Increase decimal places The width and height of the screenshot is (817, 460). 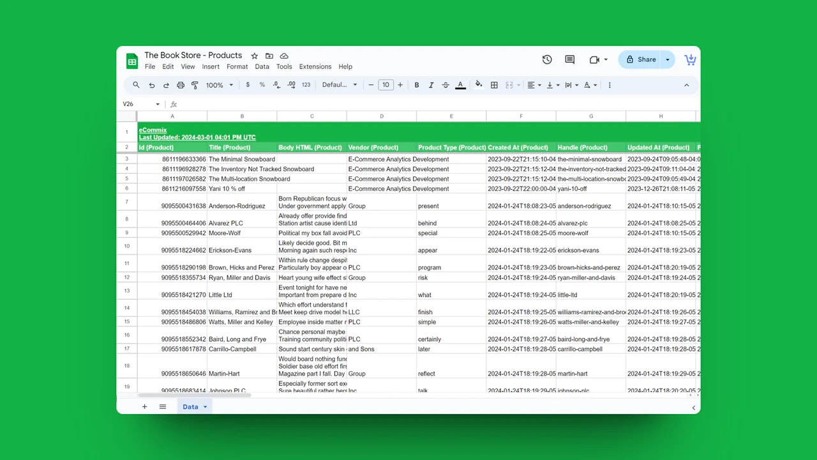pos(291,85)
